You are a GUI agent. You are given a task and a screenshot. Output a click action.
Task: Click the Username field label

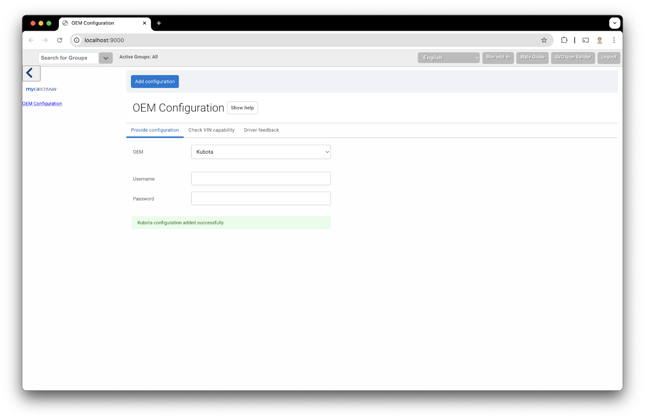coord(144,179)
